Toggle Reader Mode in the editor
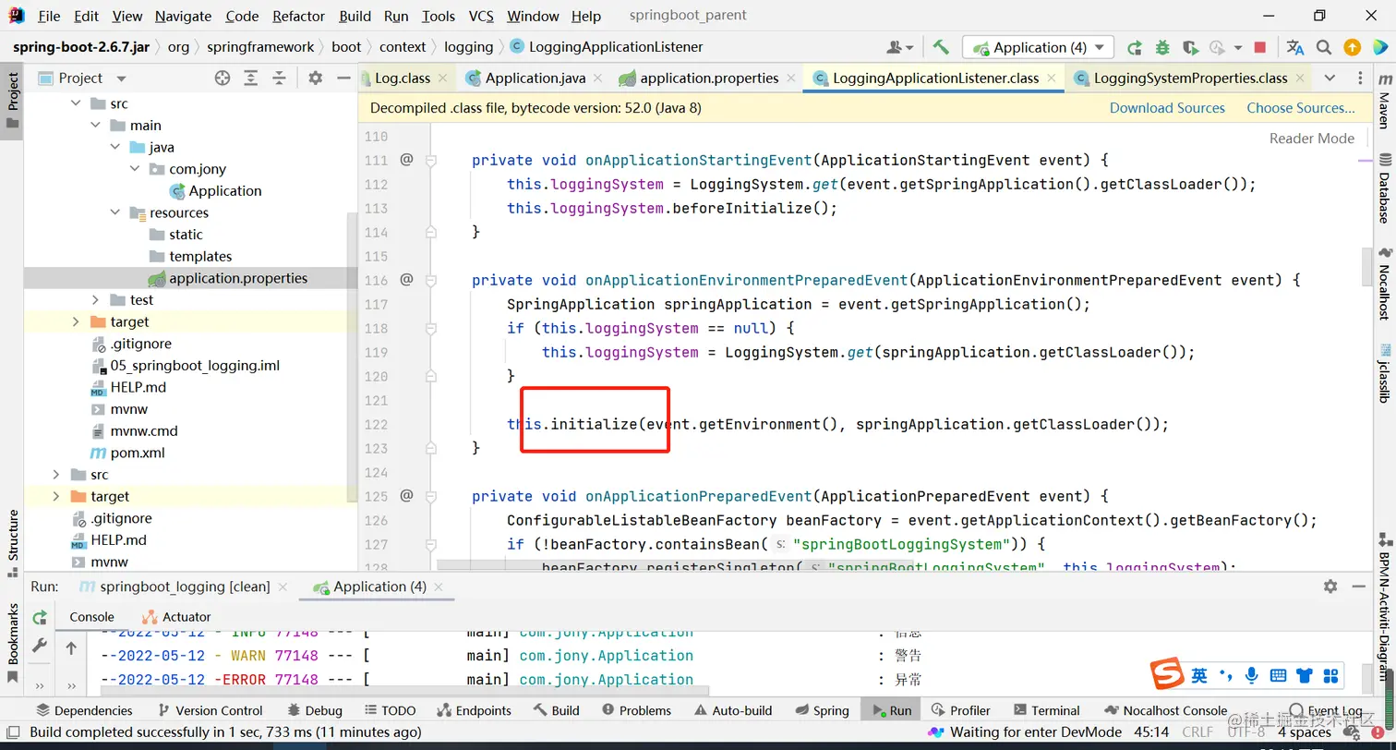 click(1312, 139)
